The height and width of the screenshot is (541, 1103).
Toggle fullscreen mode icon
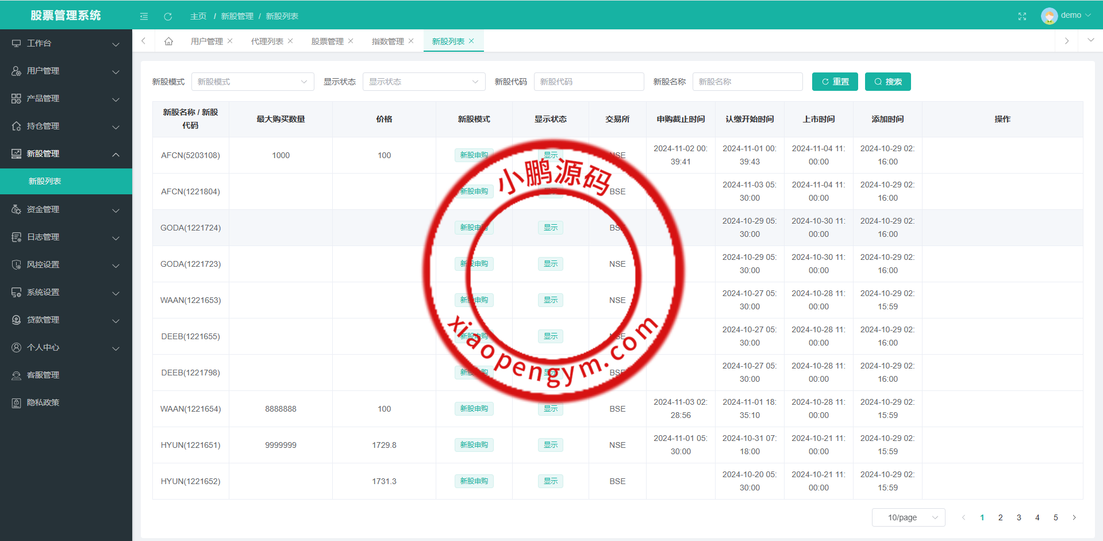click(1022, 16)
